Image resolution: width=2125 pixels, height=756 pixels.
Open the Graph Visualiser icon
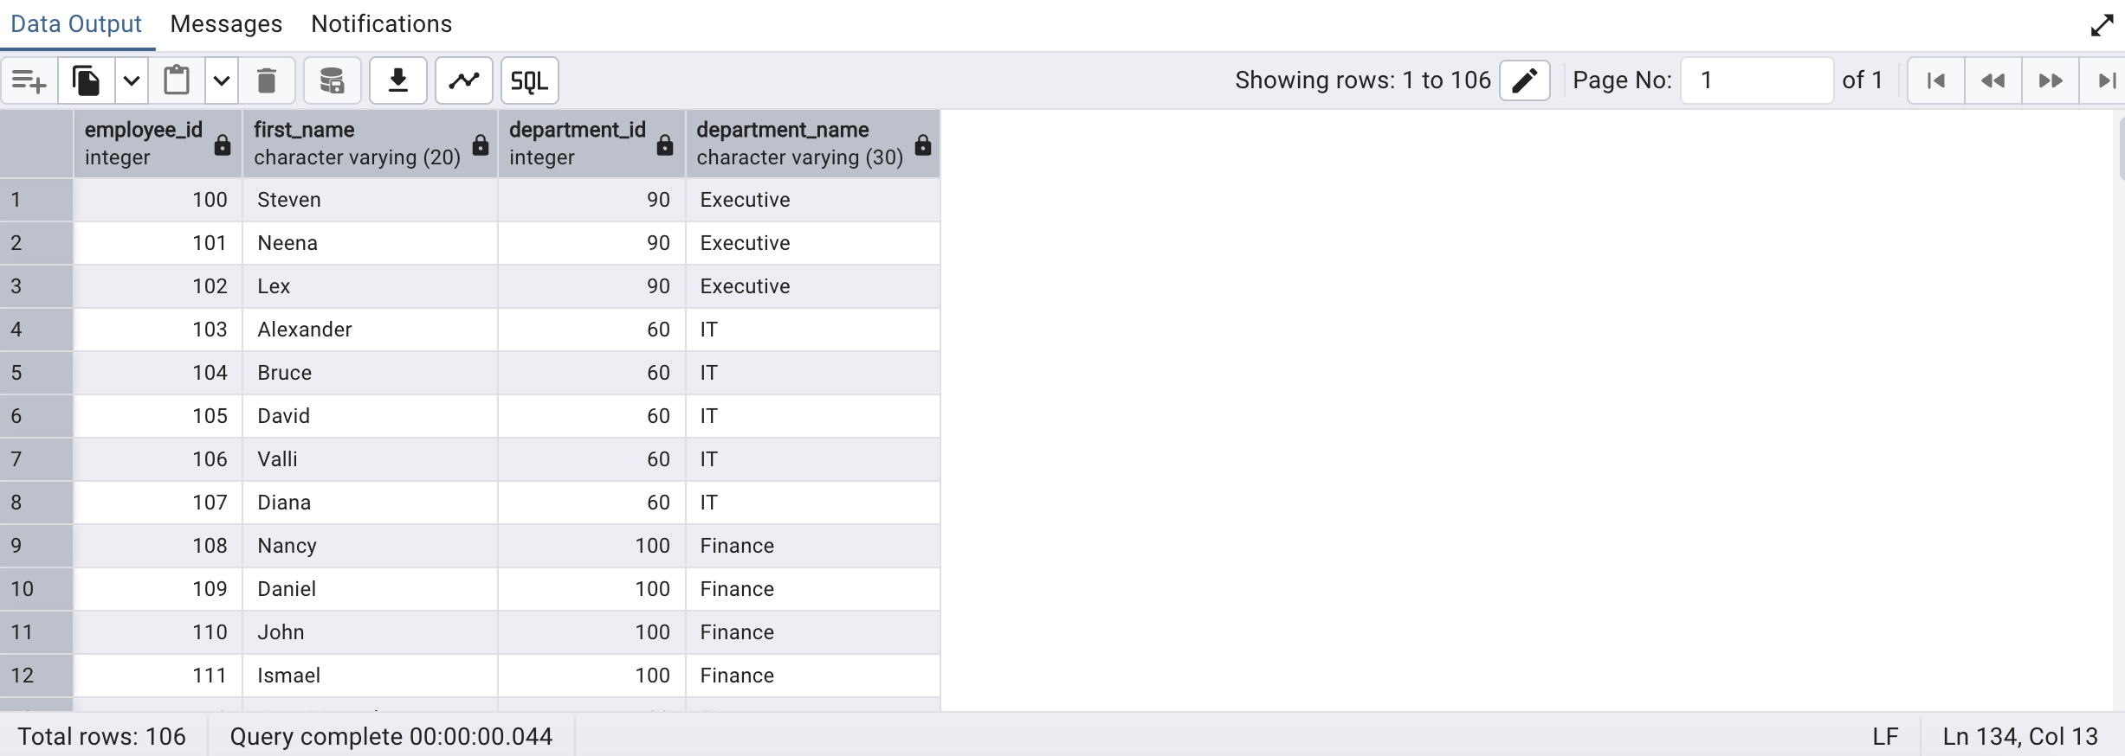464,81
